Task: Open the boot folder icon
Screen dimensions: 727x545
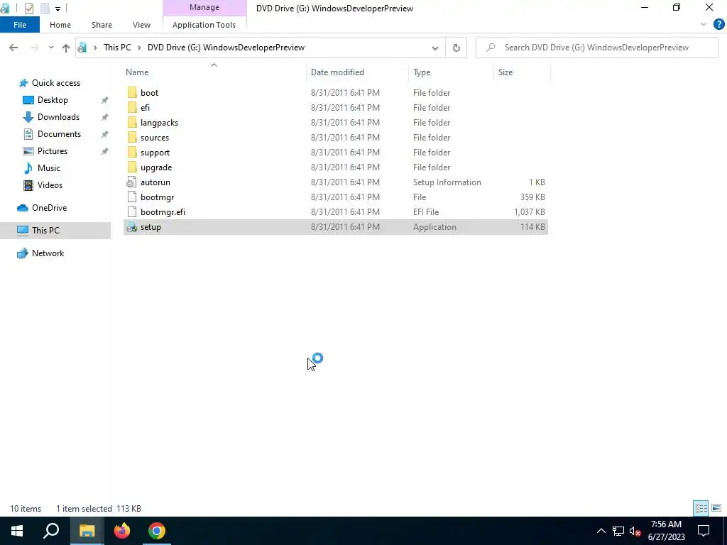Action: (x=132, y=93)
